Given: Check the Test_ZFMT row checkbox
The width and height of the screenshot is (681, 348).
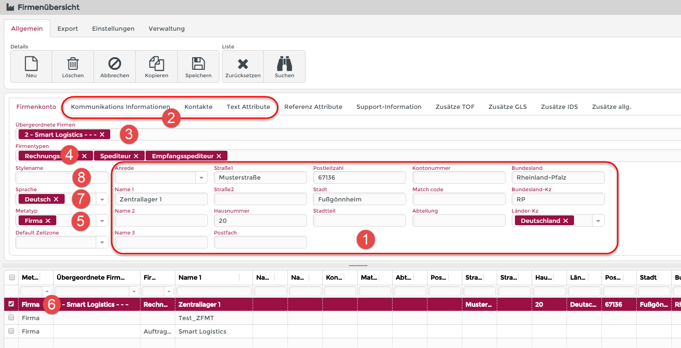Looking at the screenshot, I should coord(12,318).
